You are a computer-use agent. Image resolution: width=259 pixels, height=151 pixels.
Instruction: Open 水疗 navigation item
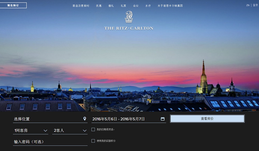(x=148, y=6)
